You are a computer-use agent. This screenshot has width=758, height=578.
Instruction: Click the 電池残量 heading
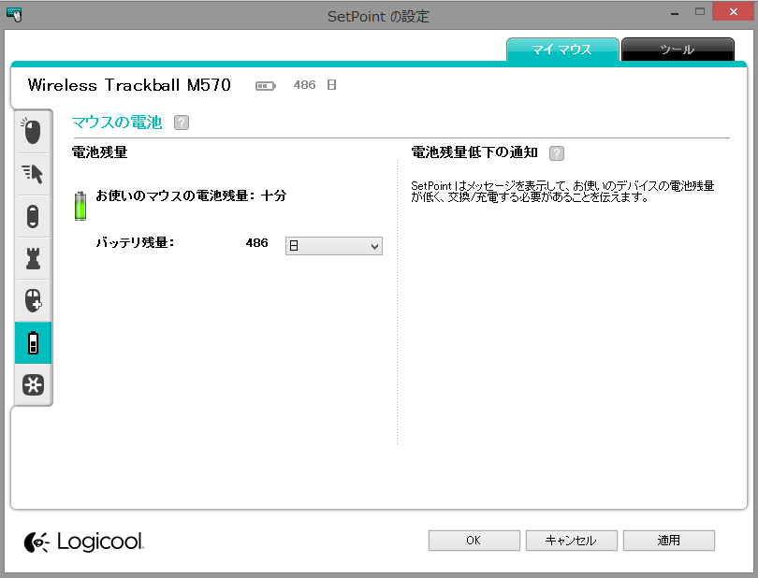pyautogui.click(x=99, y=152)
